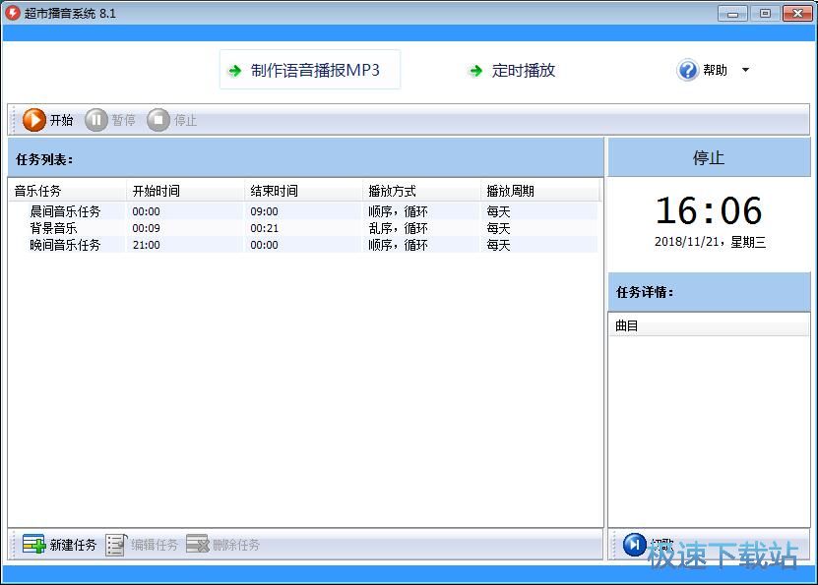Expand the 帮助 dropdown arrow

coord(745,70)
